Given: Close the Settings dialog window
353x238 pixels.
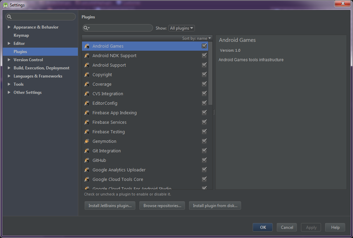Looking at the screenshot, I should [x=342, y=3].
